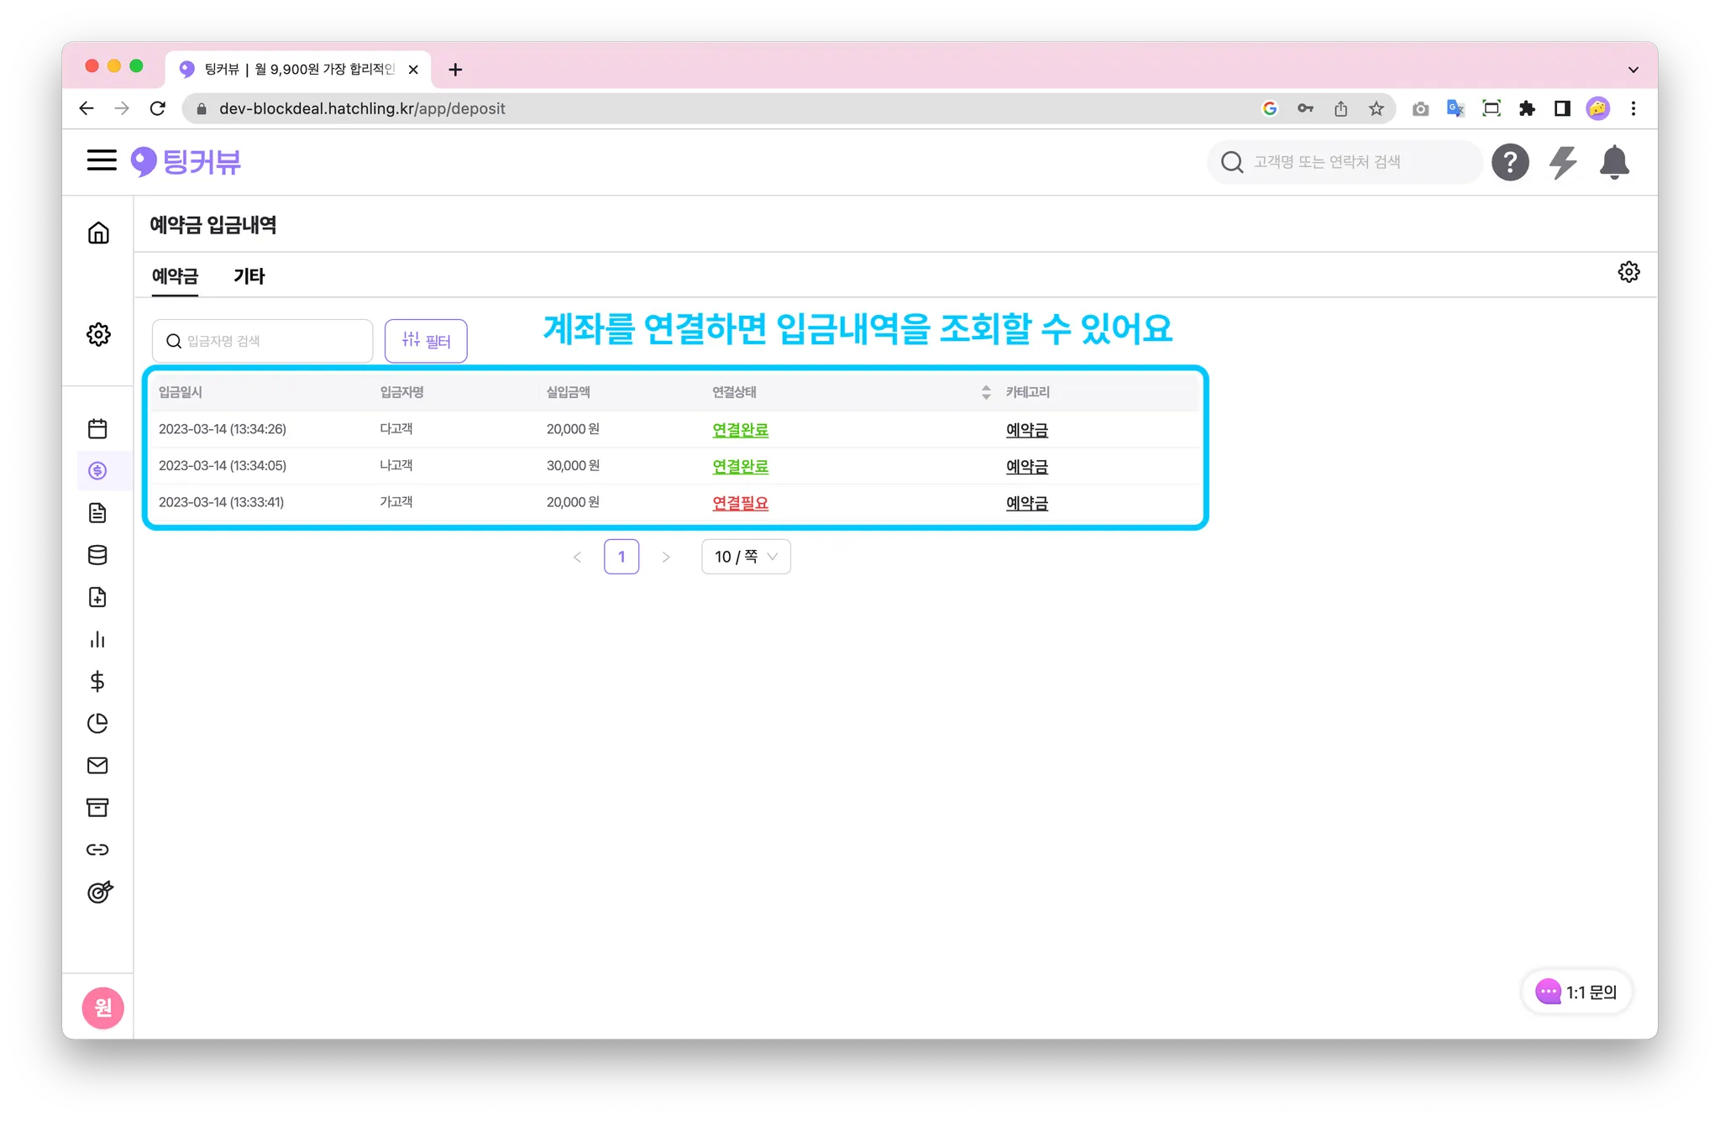The width and height of the screenshot is (1720, 1121).
Task: Click the home icon in sidebar
Action: tap(98, 233)
